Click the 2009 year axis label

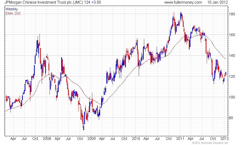92,139
